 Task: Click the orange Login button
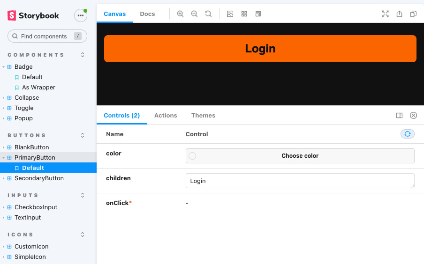pos(260,49)
